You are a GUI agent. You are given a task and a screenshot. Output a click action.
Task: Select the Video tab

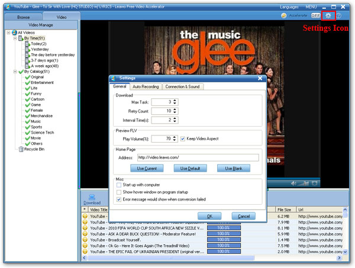click(x=62, y=17)
